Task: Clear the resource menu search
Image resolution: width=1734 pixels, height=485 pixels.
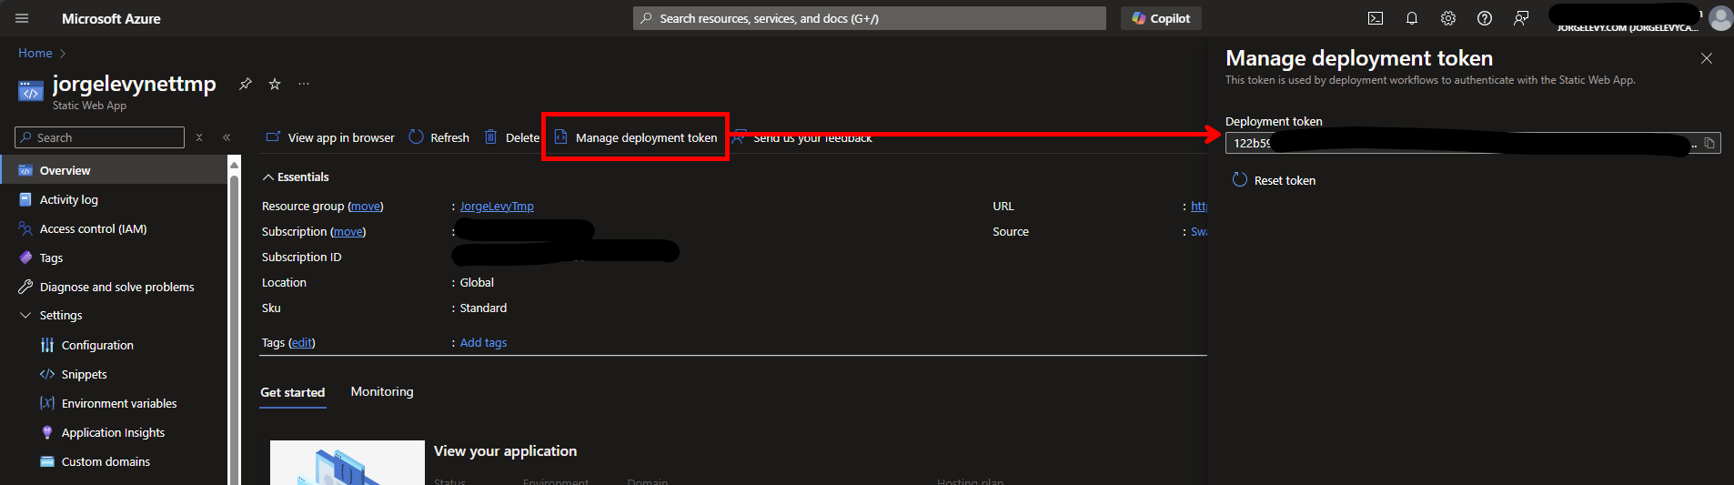Action: coord(199,137)
